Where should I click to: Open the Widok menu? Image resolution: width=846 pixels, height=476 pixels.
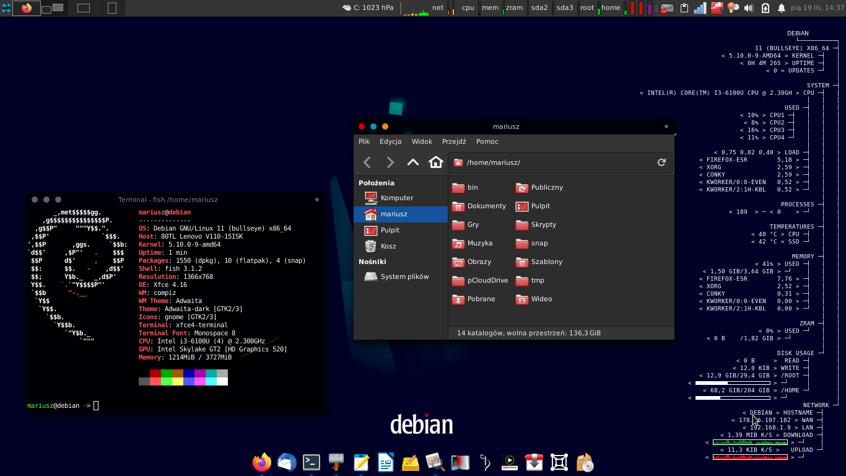(422, 141)
